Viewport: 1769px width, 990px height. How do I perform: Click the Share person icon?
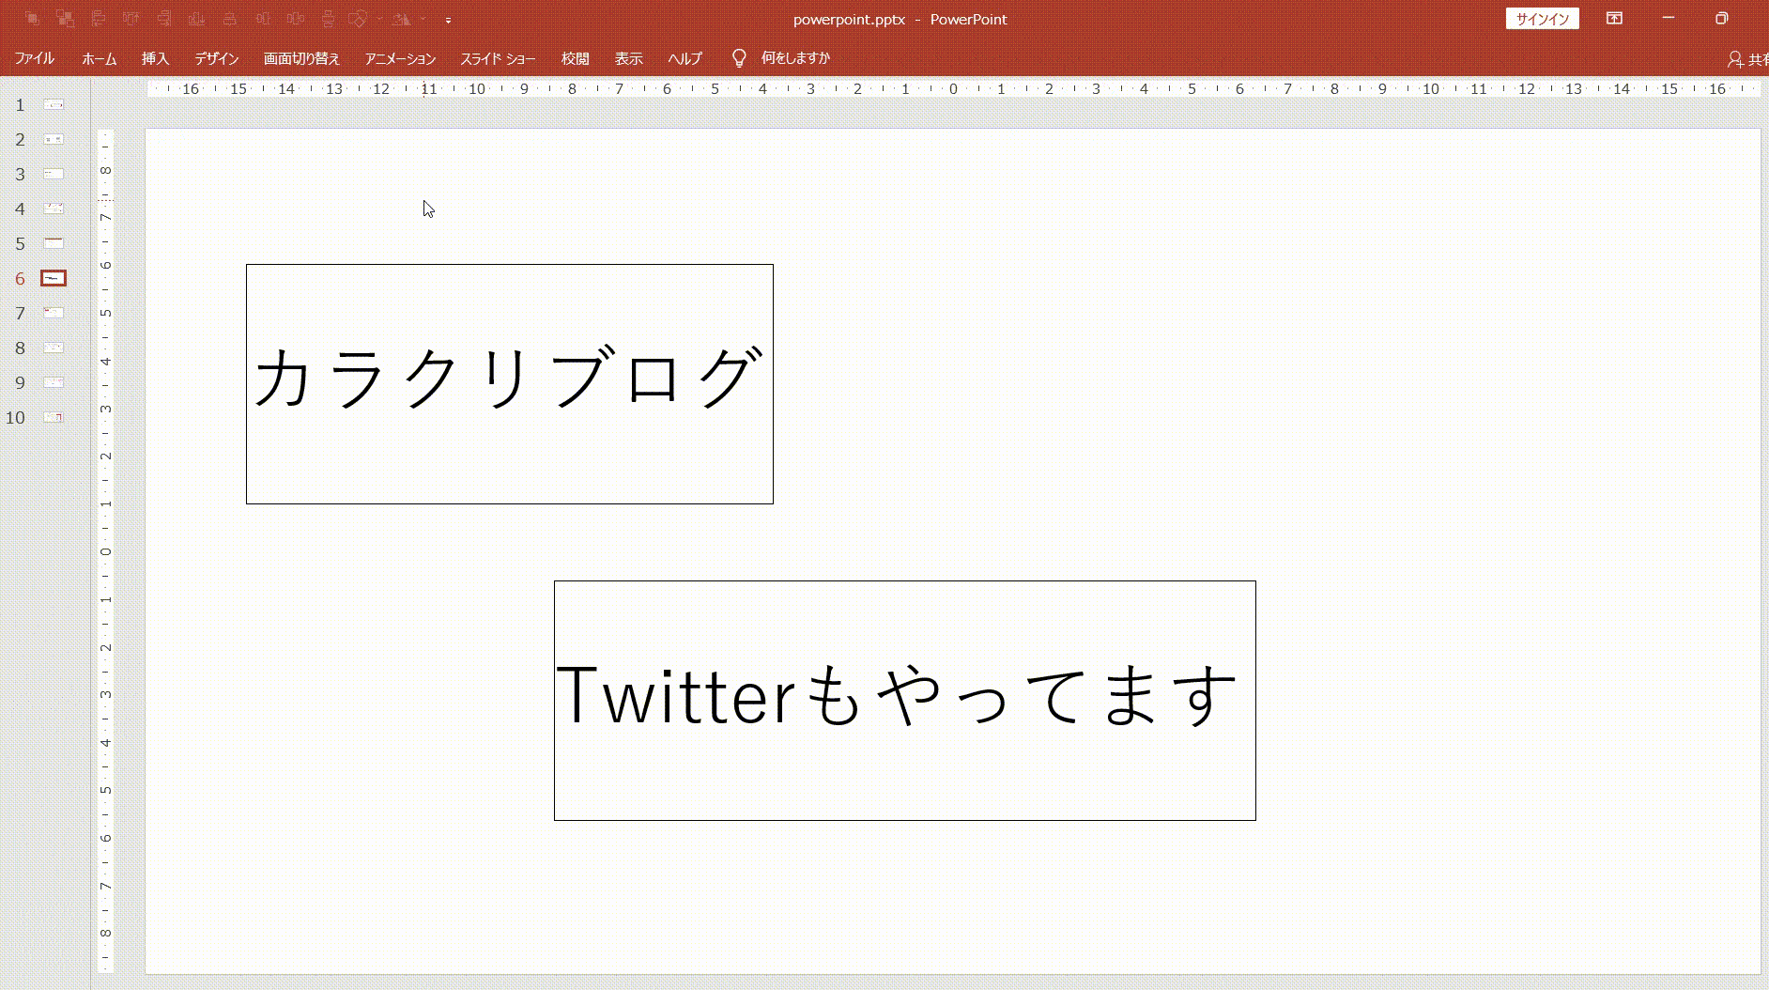1734,59
